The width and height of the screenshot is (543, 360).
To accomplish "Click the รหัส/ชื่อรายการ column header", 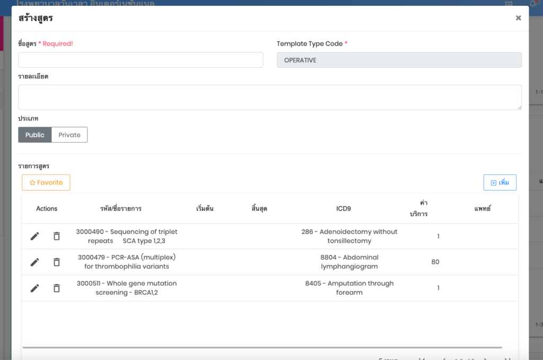I will pos(121,208).
